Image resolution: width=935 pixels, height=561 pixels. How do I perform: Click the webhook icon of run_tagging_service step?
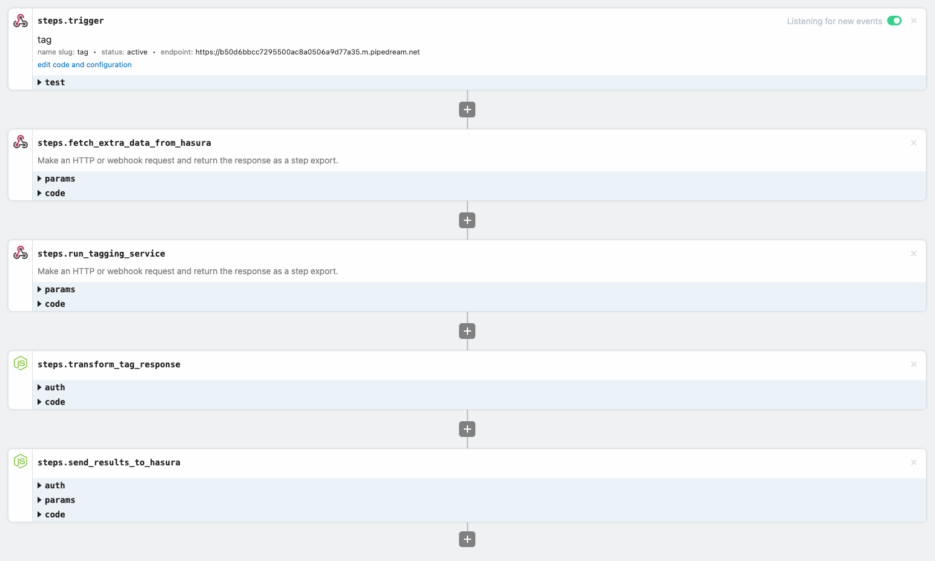[21, 253]
